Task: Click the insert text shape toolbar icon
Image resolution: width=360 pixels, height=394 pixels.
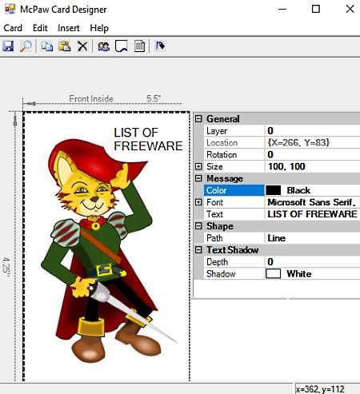Action: point(122,46)
